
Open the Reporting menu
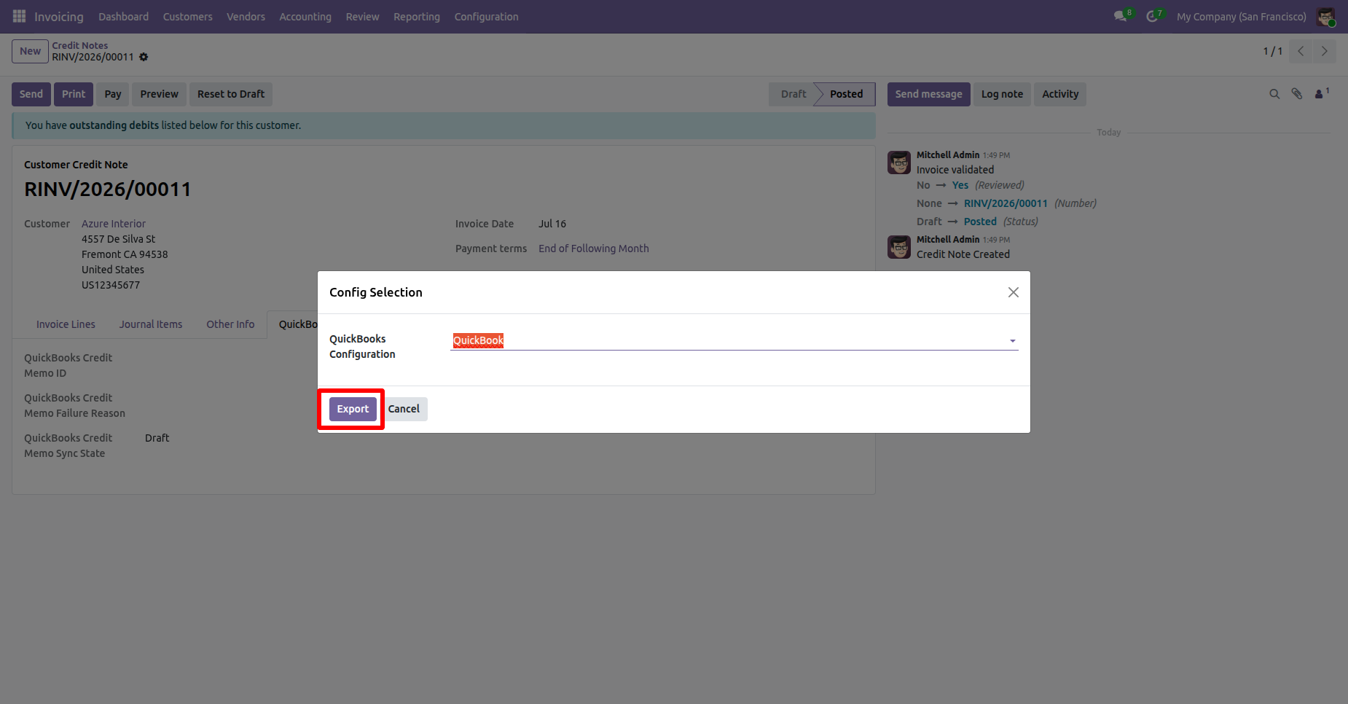[417, 17]
